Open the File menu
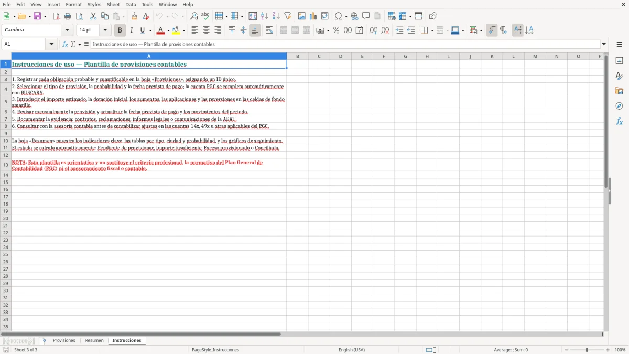 (7, 4)
